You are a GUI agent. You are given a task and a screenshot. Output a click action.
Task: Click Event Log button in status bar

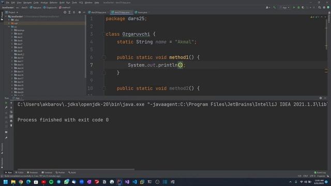click(x=320, y=173)
